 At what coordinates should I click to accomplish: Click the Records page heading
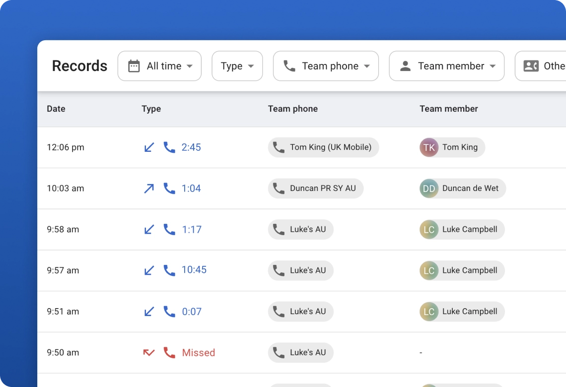[x=80, y=66]
